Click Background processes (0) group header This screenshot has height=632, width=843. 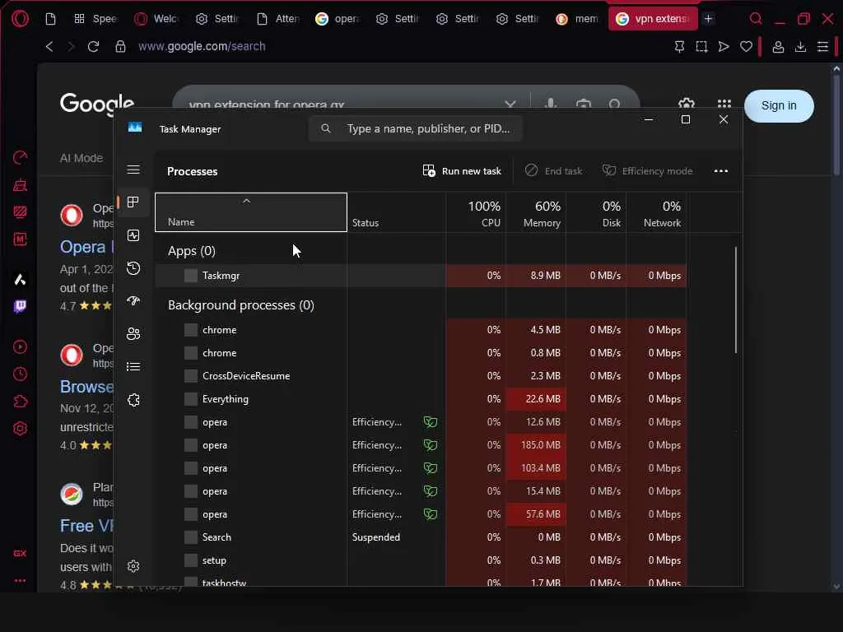tap(241, 305)
